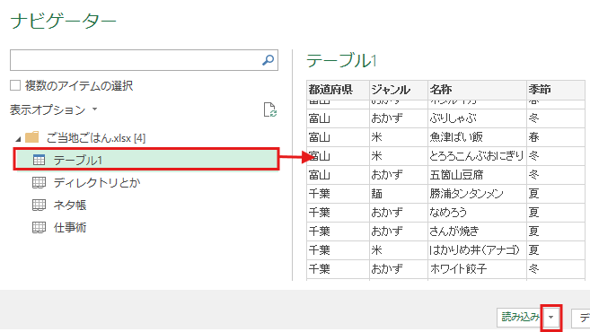
Task: Select ディレクトリとか sheet
Action: point(97,183)
